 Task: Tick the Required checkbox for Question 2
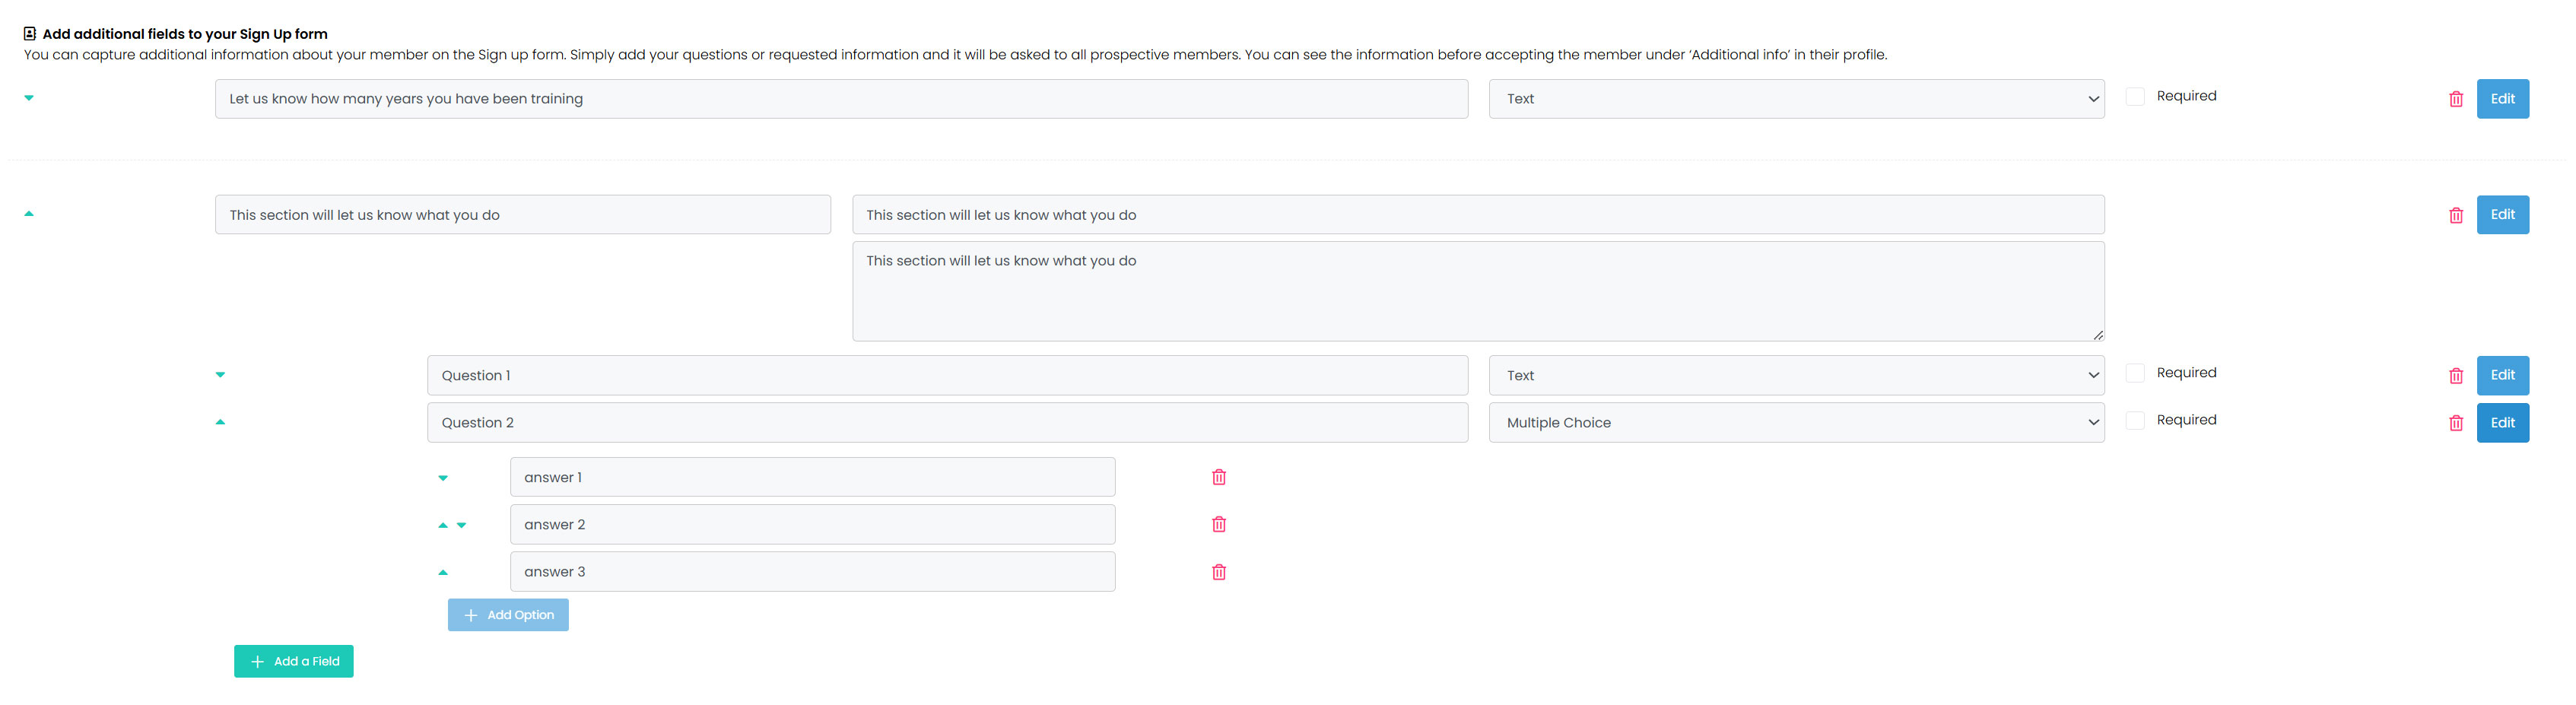[x=2134, y=420]
